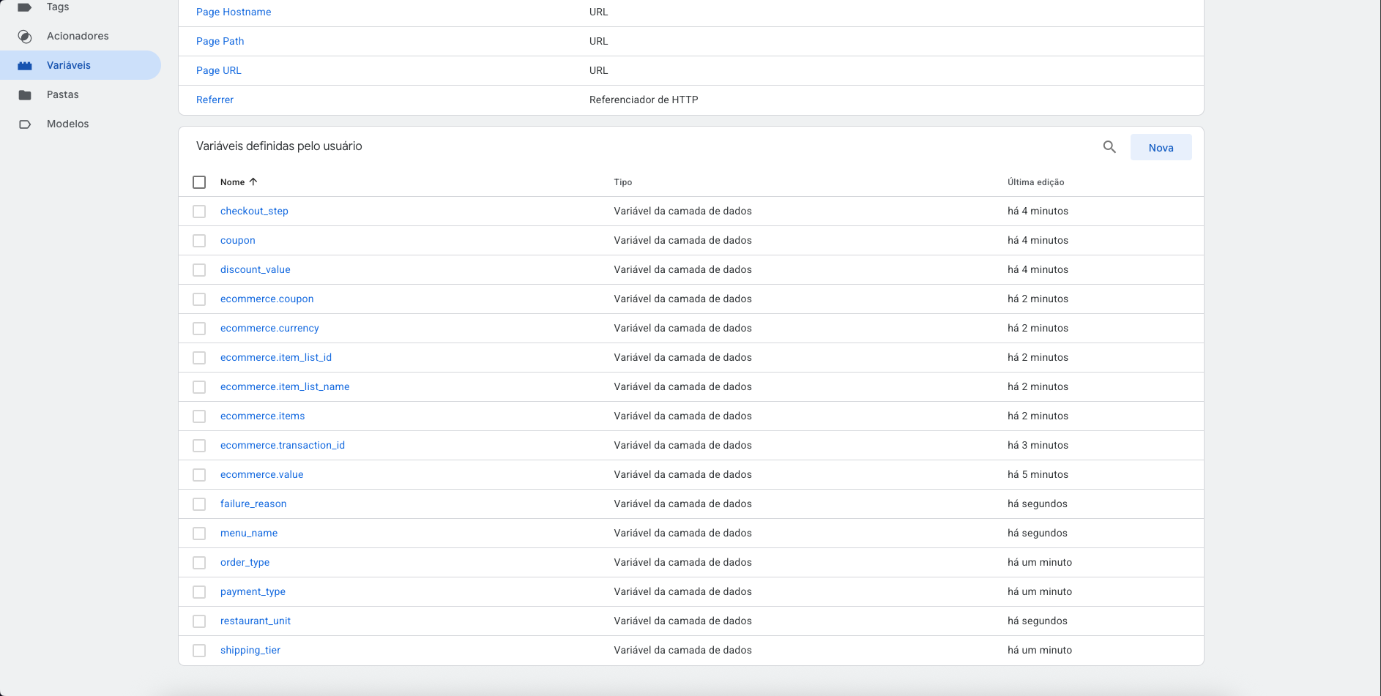Open the ecommerce.transaction_id variable
The width and height of the screenshot is (1381, 696).
(x=283, y=445)
